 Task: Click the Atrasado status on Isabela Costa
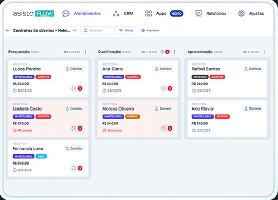[x=23, y=131]
